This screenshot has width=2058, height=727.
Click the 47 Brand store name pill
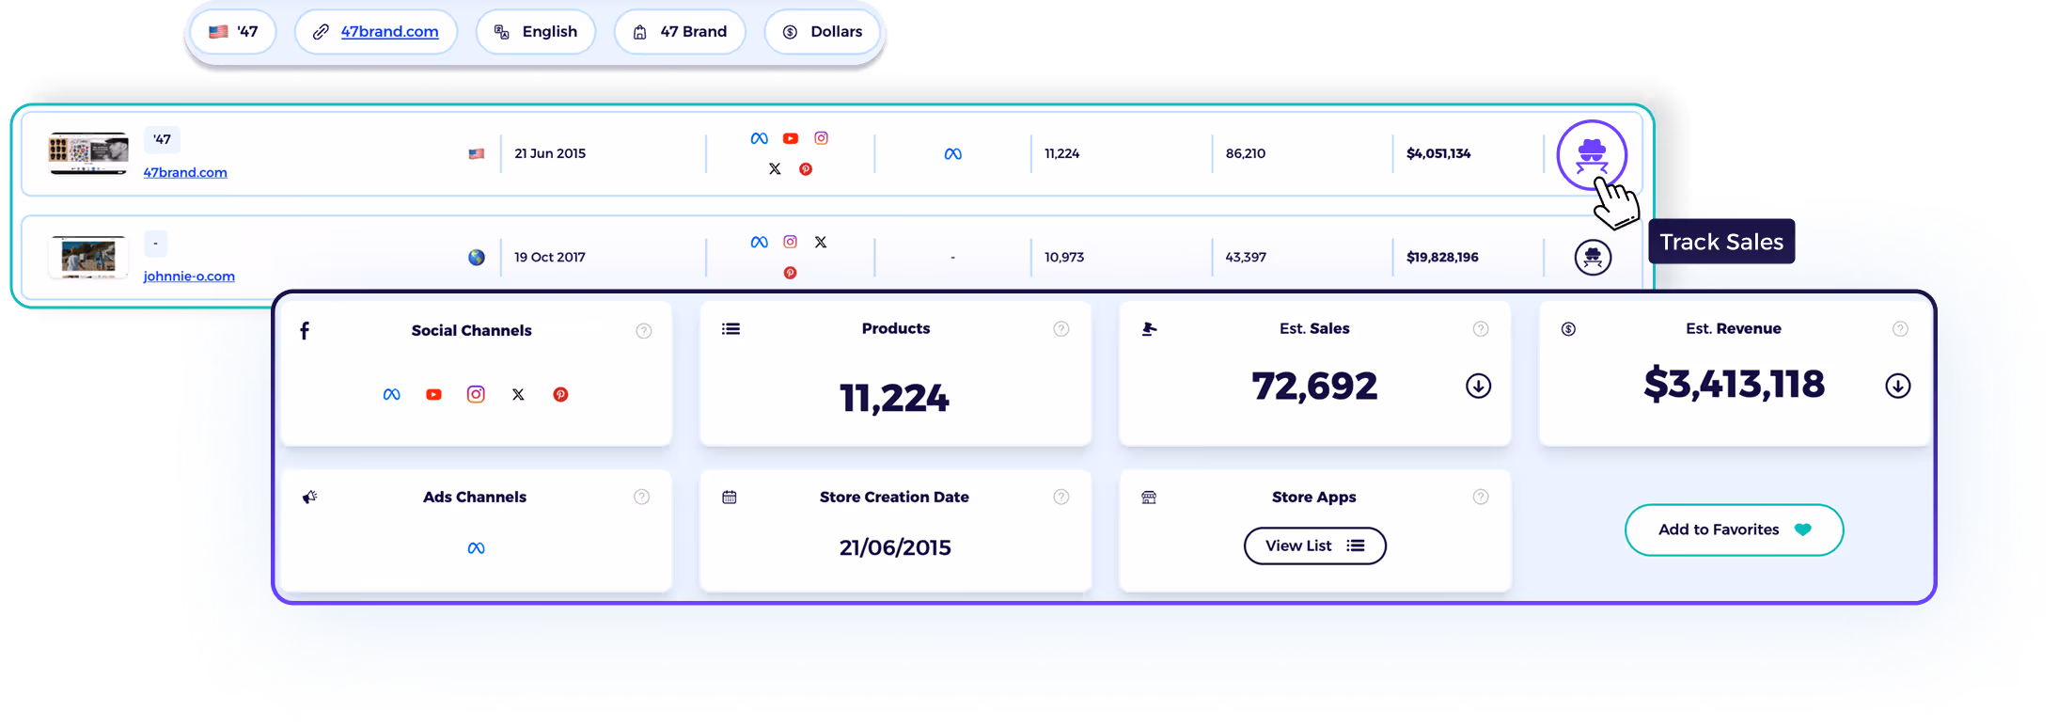pos(680,32)
